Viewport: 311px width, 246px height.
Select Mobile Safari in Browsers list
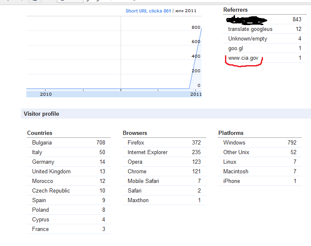pos(143,181)
